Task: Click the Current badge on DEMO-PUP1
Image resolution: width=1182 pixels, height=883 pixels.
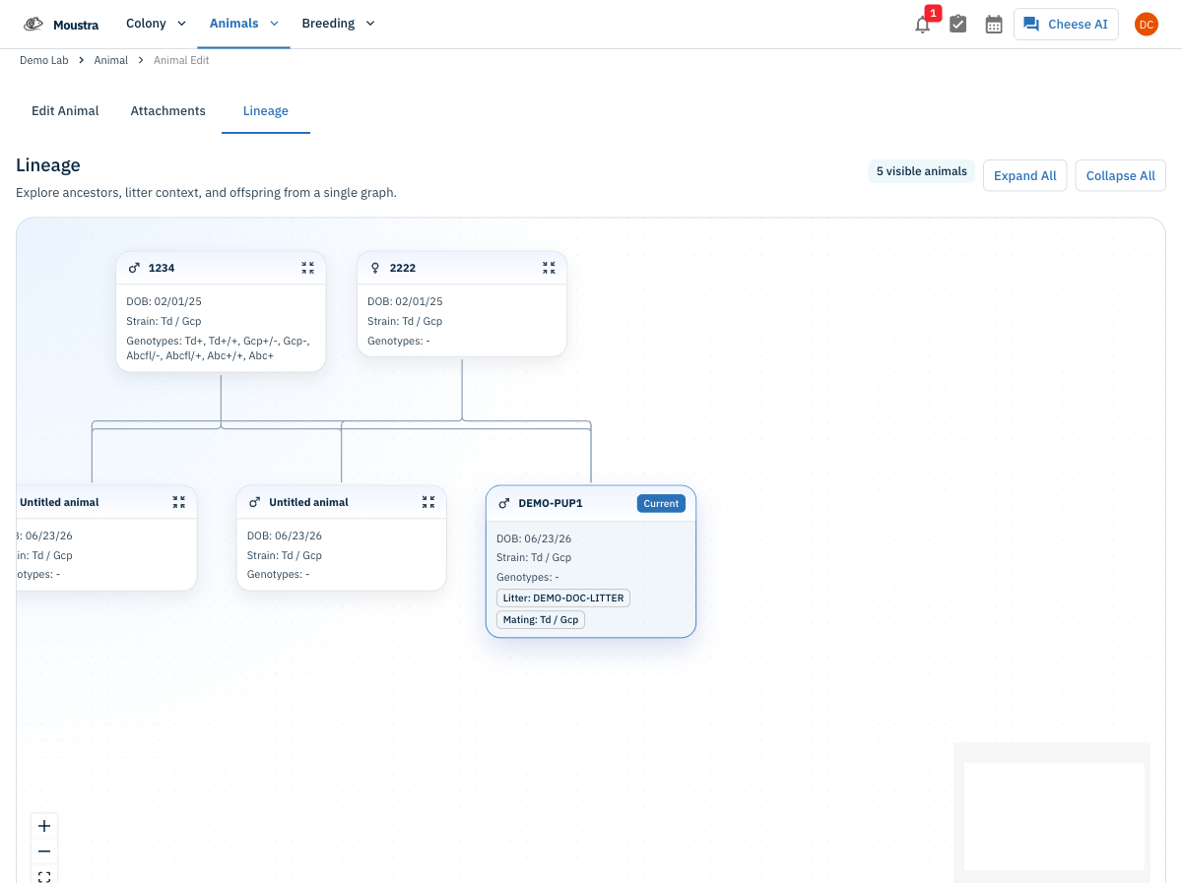Action: pos(661,503)
